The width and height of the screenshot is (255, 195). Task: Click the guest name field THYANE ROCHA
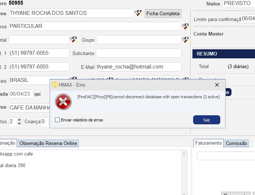pos(71,13)
